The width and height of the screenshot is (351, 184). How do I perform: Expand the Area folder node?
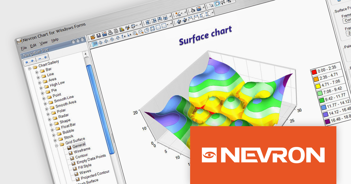39,83
